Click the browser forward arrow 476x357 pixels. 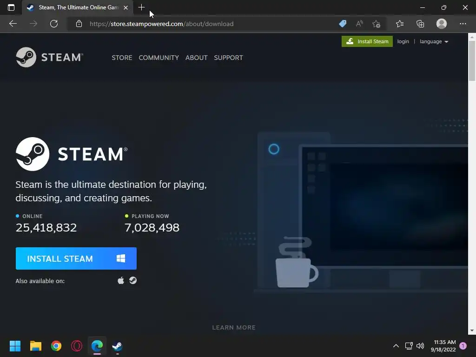click(x=33, y=24)
